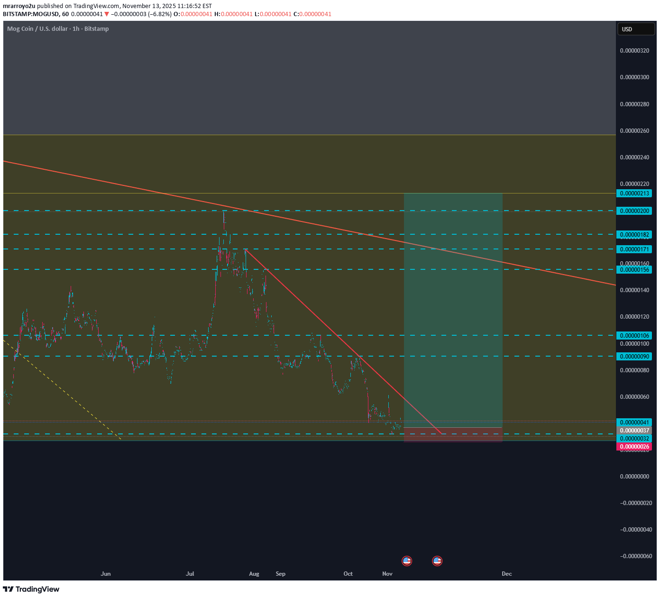660x598 pixels.
Task: Select the 0.00000171 price label
Action: [634, 249]
